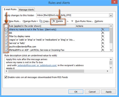The height and width of the screenshot is (97, 119).
Task: Expand the Change Rule dropdown menu
Action: point(30,21)
